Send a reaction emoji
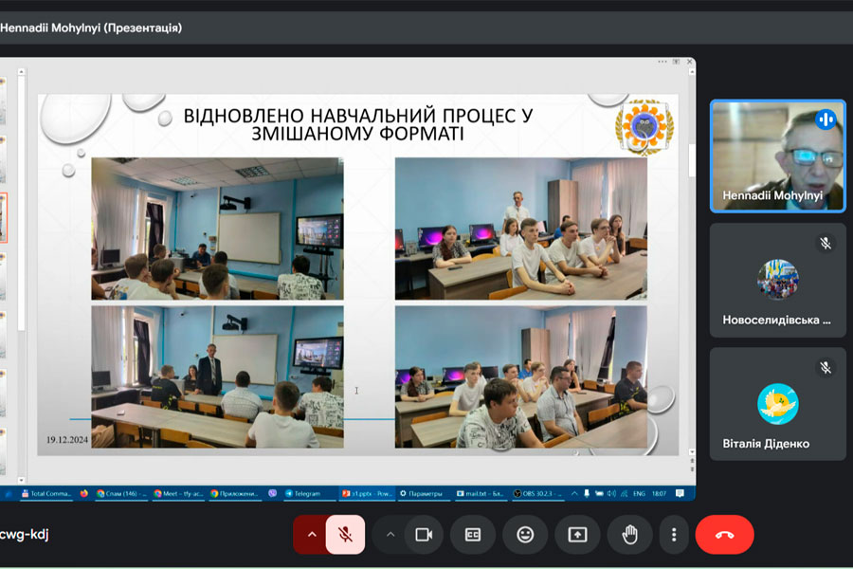853x569 pixels. click(x=525, y=535)
